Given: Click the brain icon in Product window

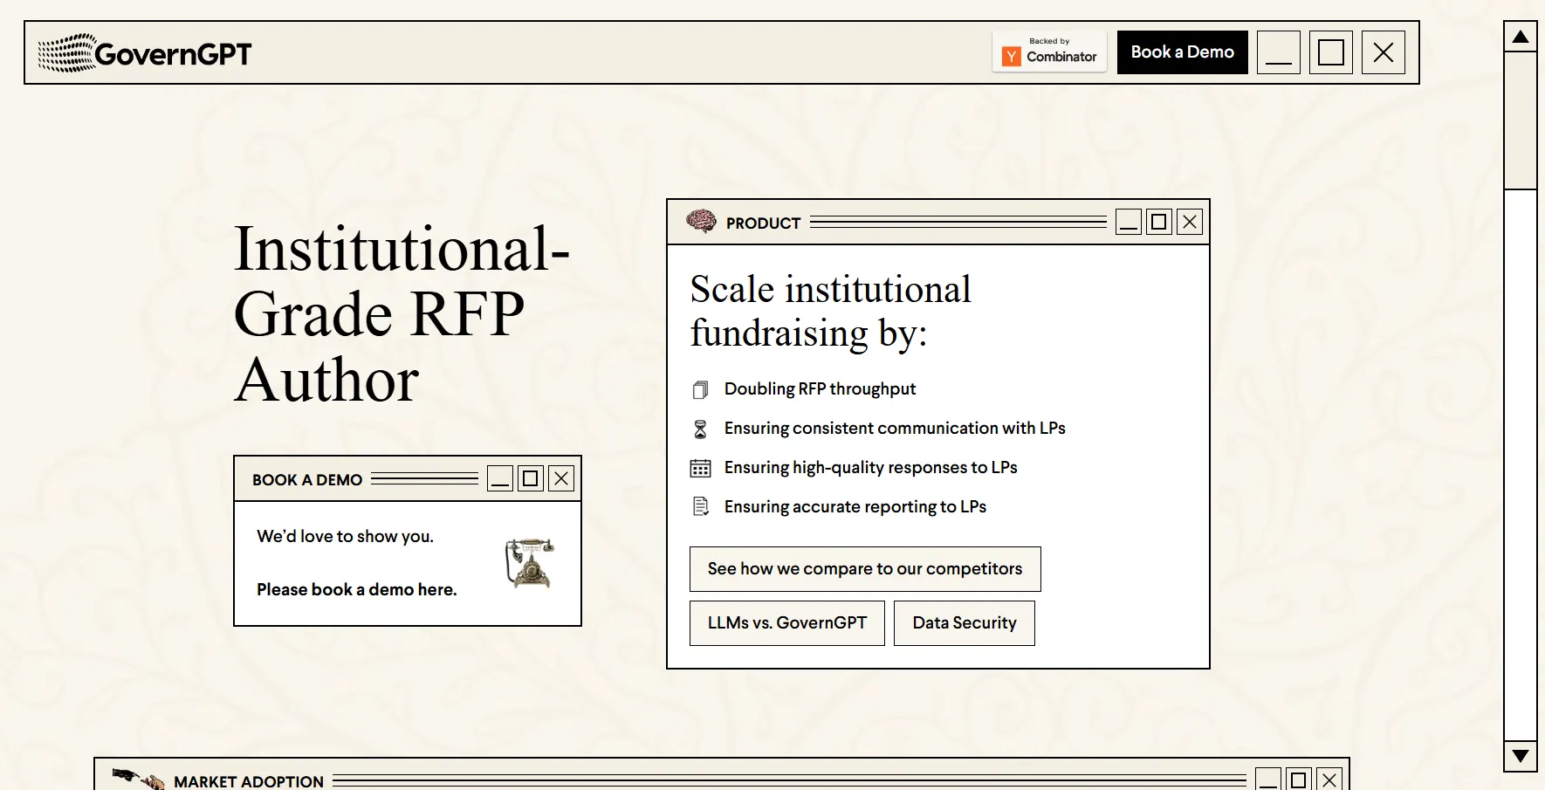Looking at the screenshot, I should [701, 221].
